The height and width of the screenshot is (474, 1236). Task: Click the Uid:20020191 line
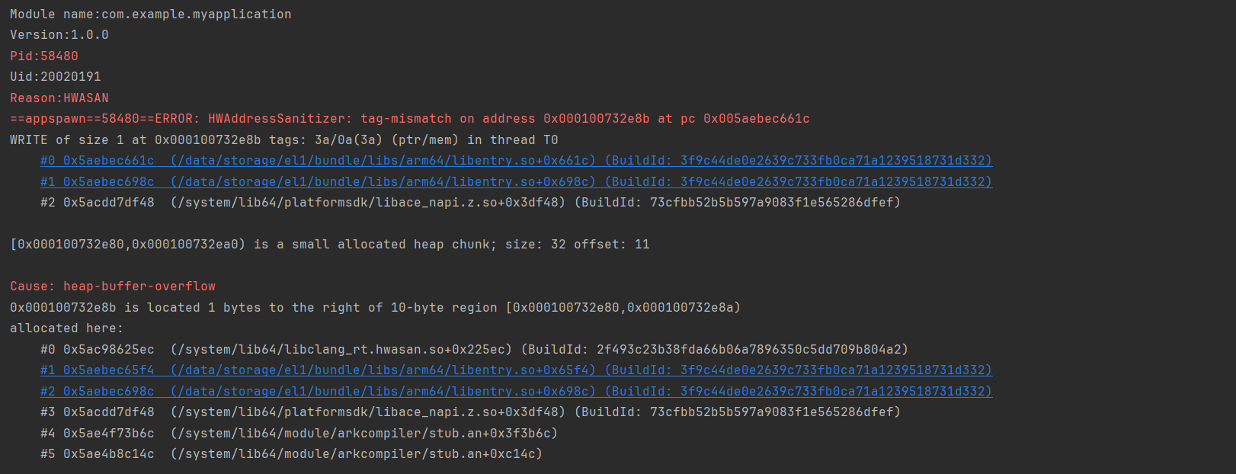(x=56, y=77)
